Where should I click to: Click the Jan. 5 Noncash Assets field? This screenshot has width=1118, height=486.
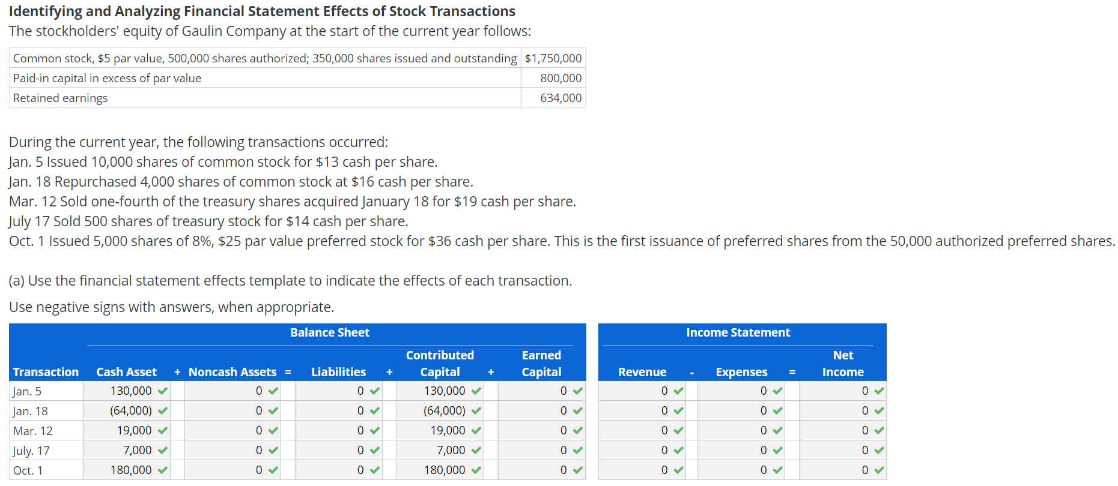pos(232,391)
